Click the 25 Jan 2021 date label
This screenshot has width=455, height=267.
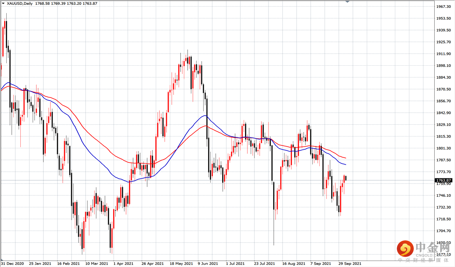click(40, 264)
